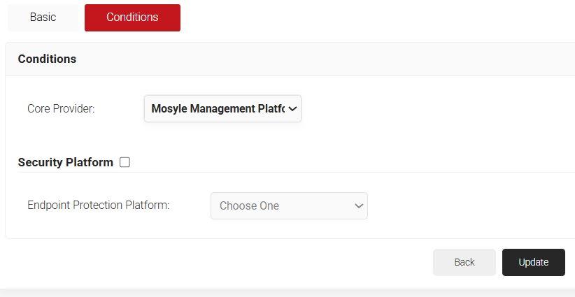The height and width of the screenshot is (297, 575).
Task: Select the red Conditions tab
Action: coord(132,17)
